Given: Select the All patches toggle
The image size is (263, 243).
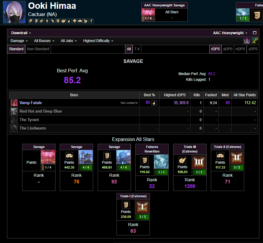Looking at the screenshot, I should [129, 49].
